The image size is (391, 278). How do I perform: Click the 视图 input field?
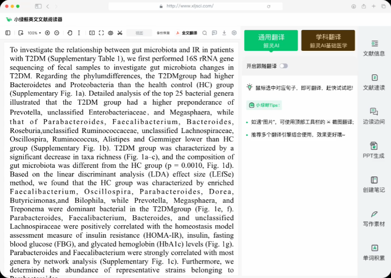[x=139, y=33]
